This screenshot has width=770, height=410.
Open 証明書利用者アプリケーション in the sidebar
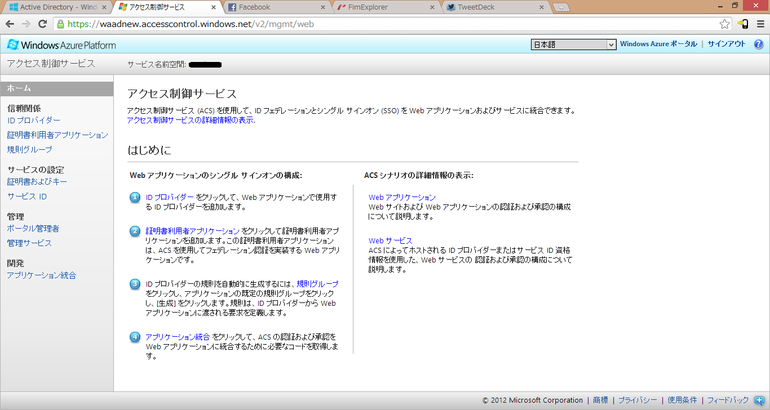[x=57, y=135]
